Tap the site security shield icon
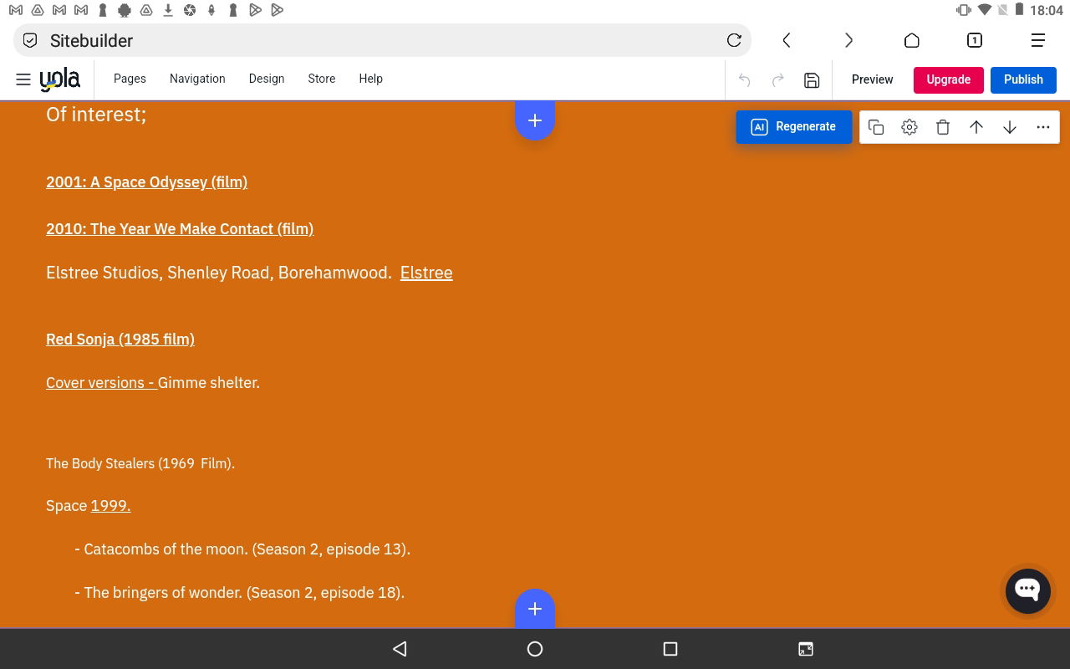 [30, 40]
